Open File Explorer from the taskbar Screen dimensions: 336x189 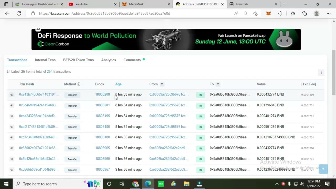(186, 184)
